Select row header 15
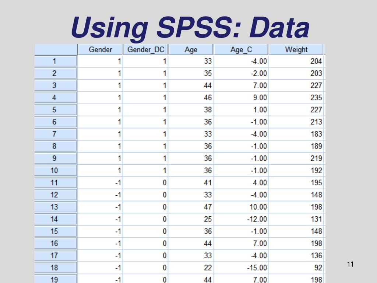Screen dimensions: 377x283 point(56,231)
